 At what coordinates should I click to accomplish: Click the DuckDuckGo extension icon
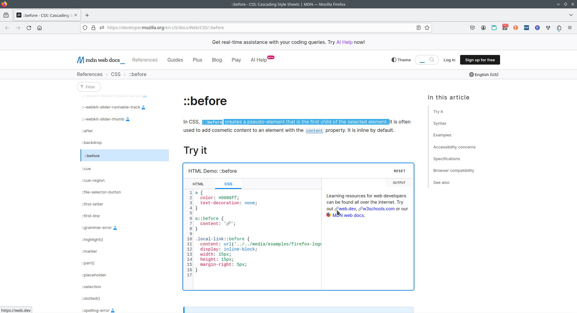tap(516, 28)
